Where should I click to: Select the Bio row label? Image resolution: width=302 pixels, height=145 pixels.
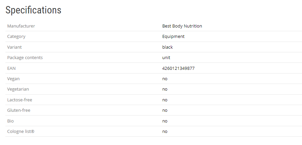10,121
